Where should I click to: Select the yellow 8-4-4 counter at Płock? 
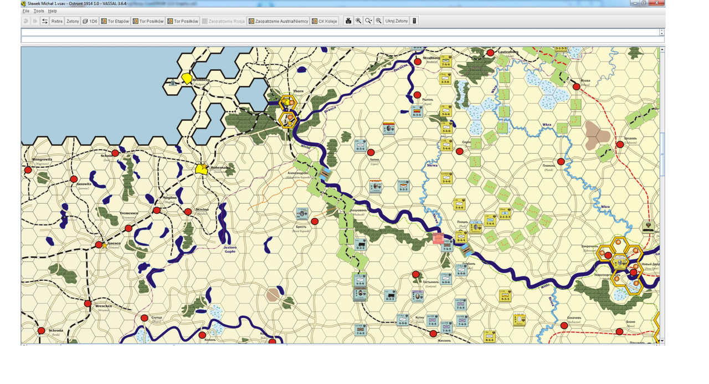point(461,238)
